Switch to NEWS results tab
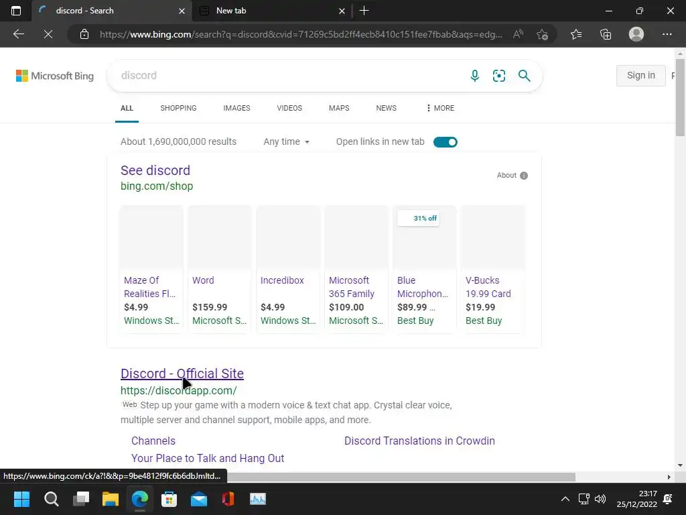The image size is (686, 515). [387, 108]
